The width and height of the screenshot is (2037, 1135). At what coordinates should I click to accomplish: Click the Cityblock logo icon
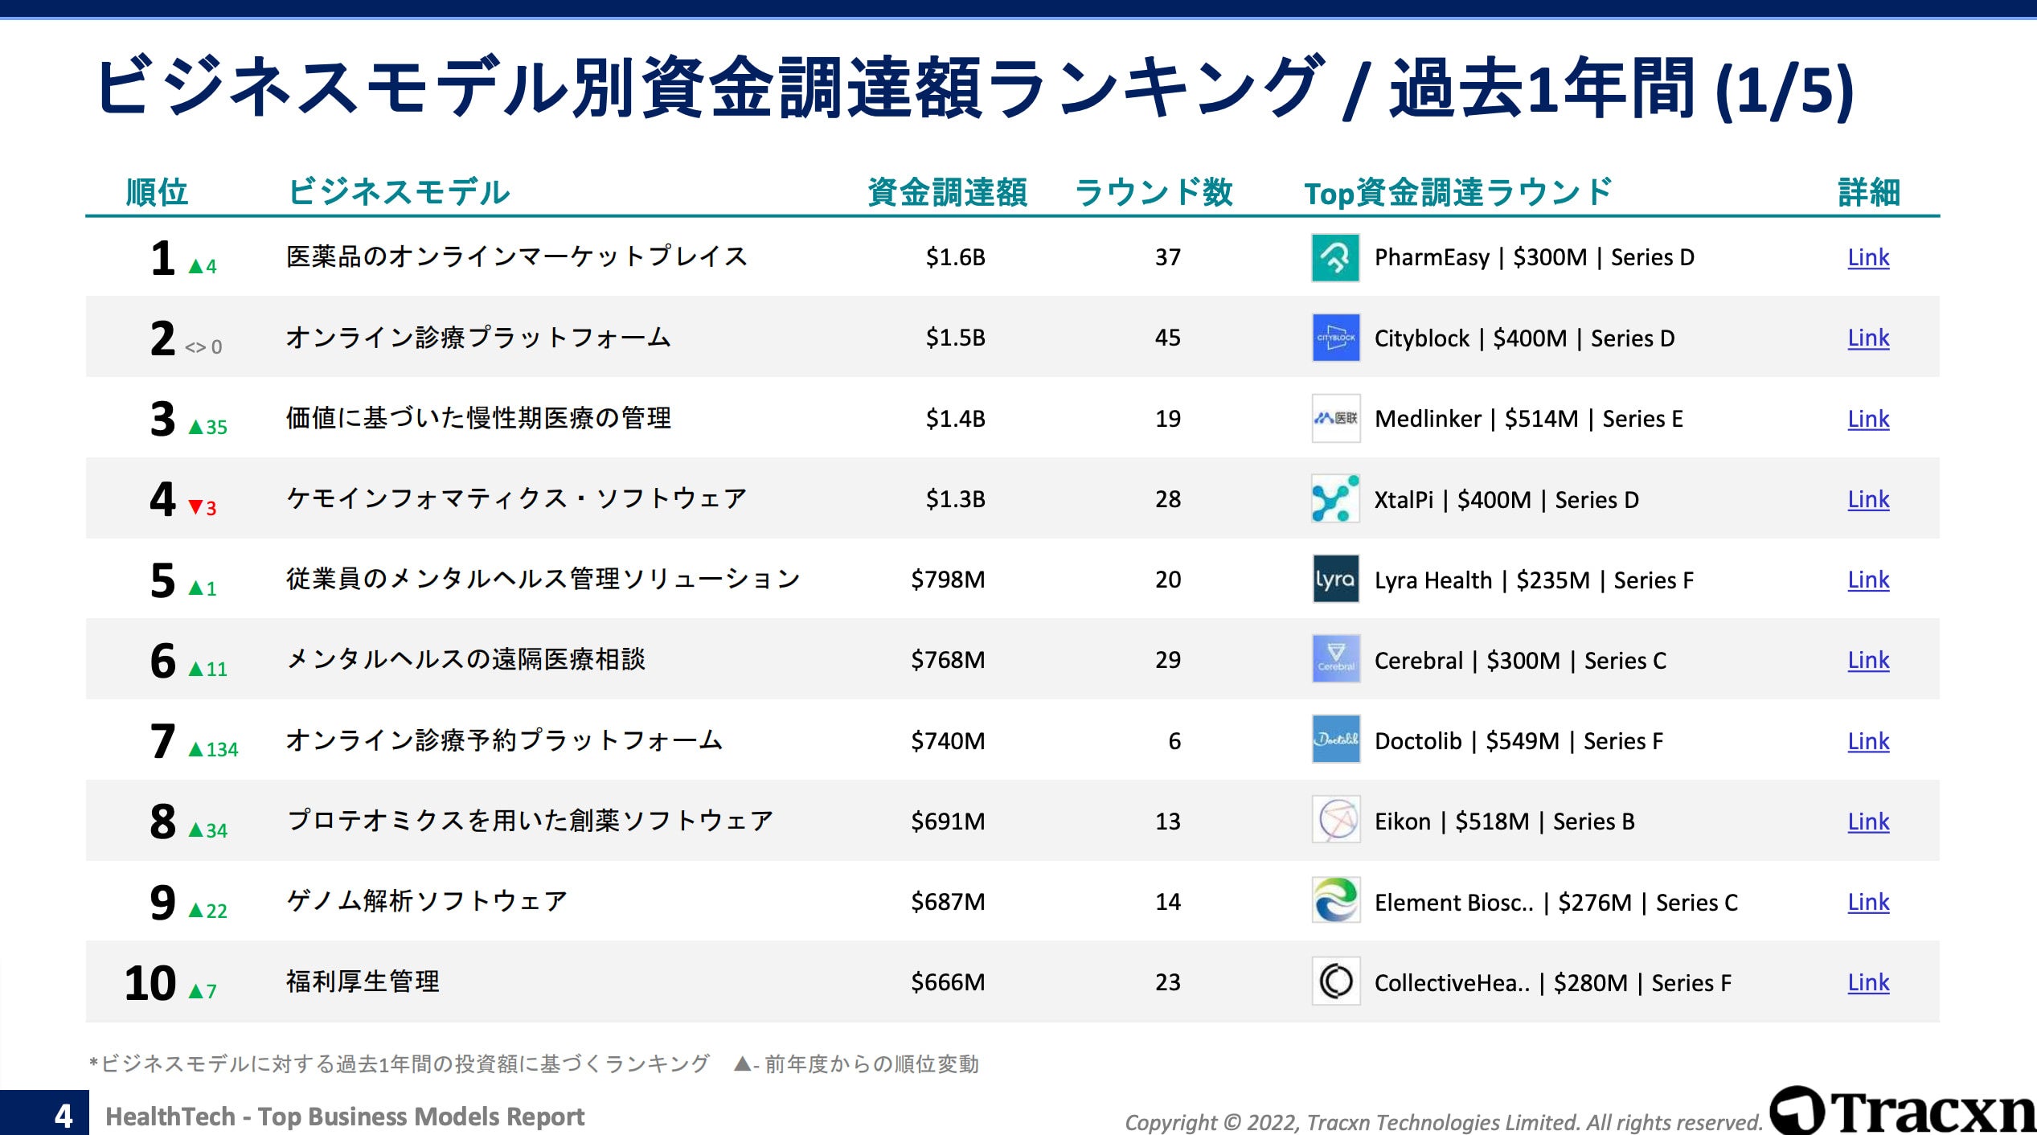[1335, 338]
